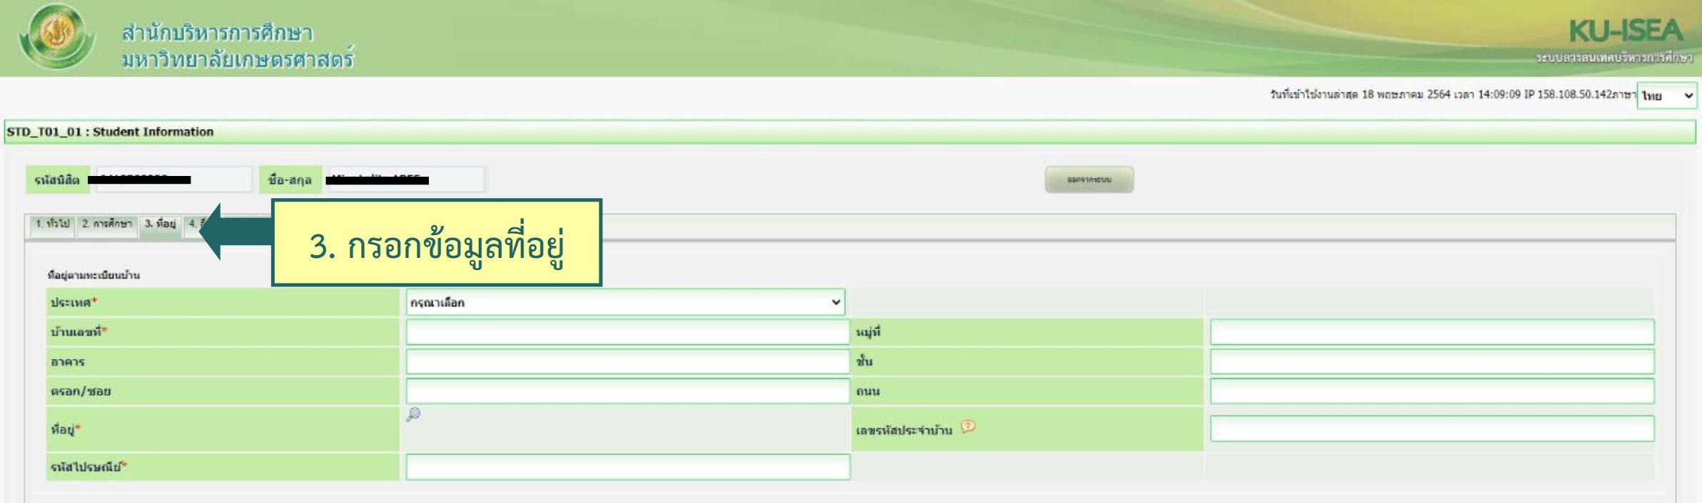Switch to the 2. การศึกษา tab
This screenshot has width=1702, height=503.
[x=107, y=224]
